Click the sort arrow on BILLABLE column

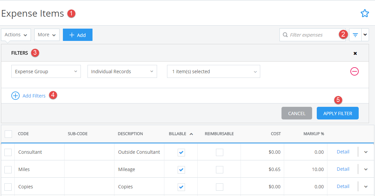191,133
